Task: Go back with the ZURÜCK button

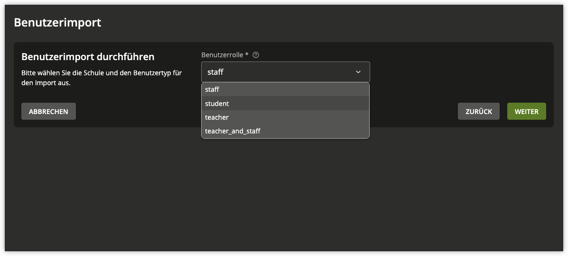Action: click(478, 112)
